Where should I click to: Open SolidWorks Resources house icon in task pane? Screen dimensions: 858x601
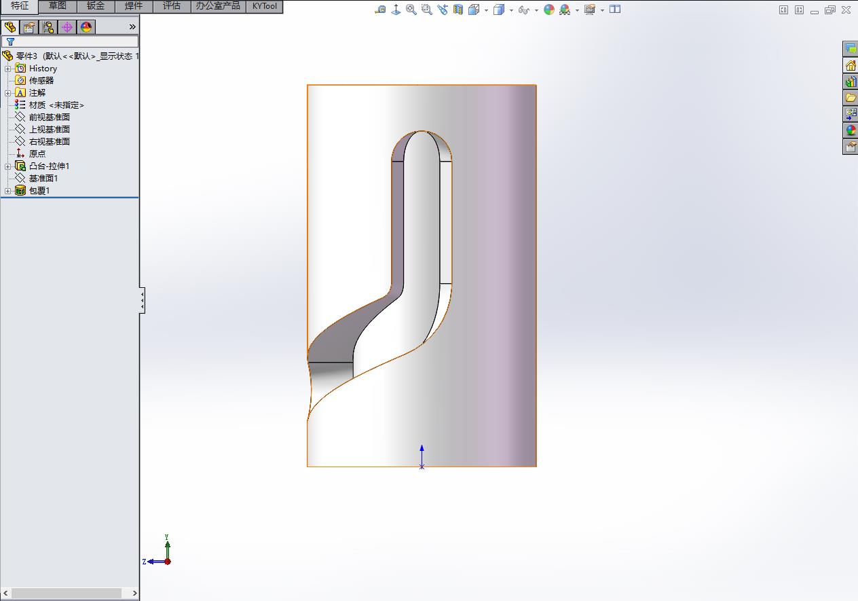[851, 65]
